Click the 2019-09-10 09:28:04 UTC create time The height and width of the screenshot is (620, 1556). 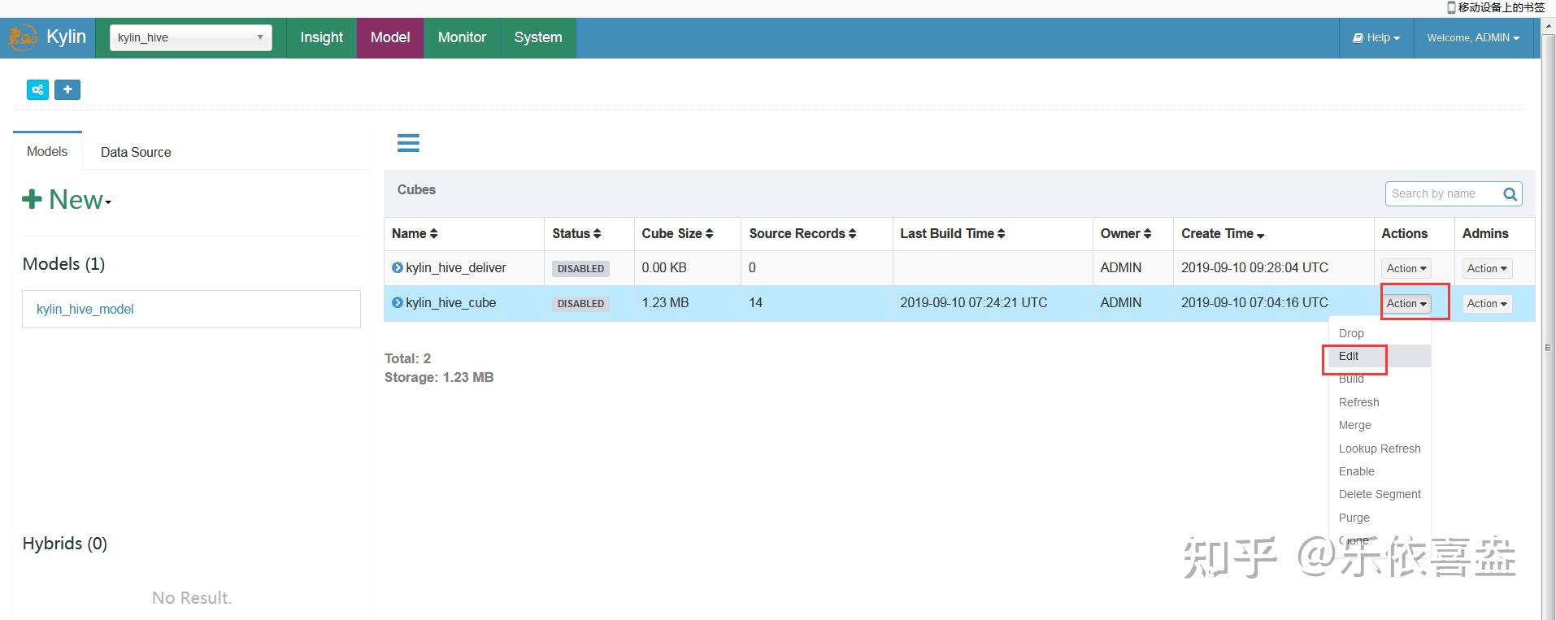click(1254, 267)
